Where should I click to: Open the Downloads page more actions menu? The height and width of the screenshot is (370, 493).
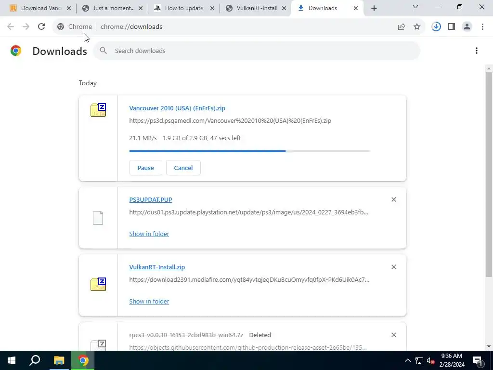pyautogui.click(x=477, y=51)
